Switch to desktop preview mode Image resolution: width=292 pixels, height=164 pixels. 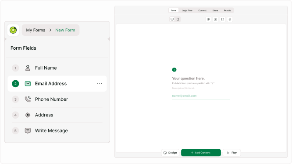pos(172,19)
